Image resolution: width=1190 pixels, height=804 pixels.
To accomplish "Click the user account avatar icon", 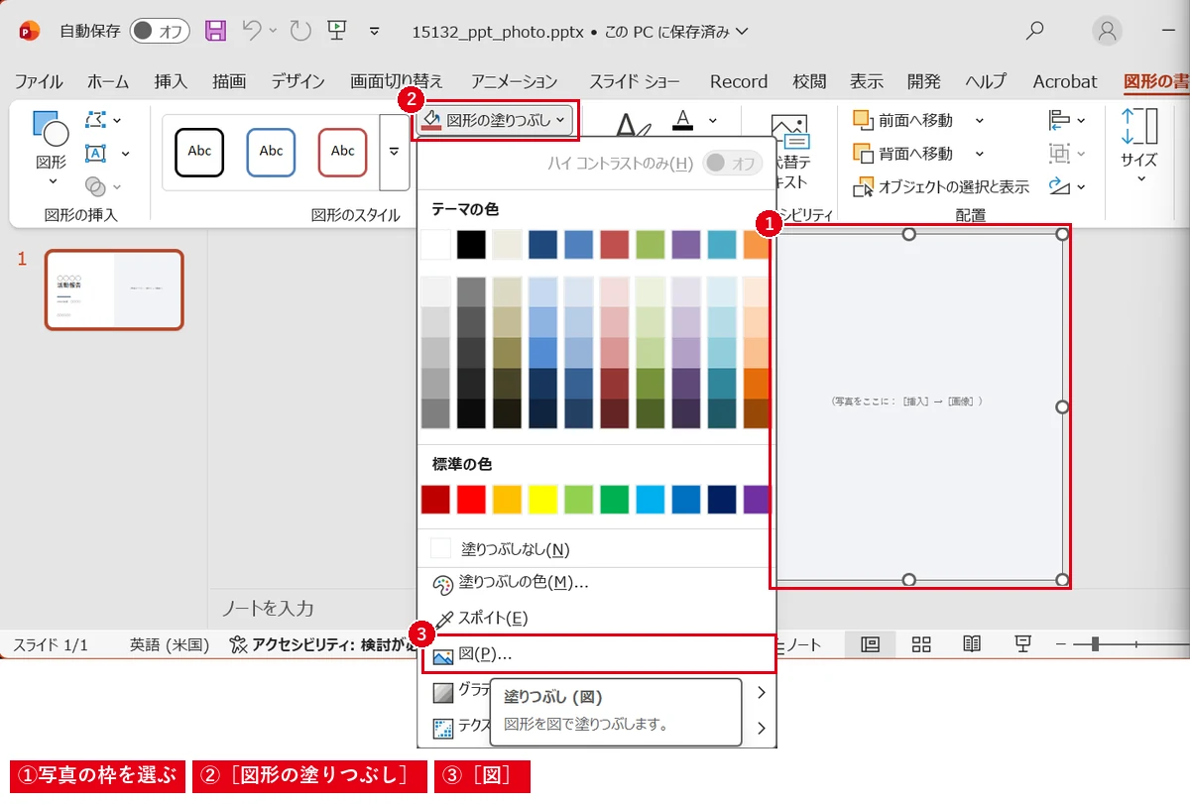I will click(x=1108, y=31).
